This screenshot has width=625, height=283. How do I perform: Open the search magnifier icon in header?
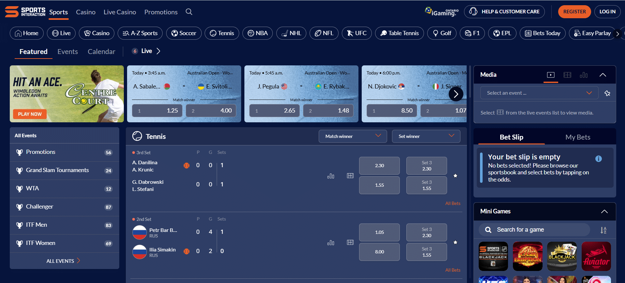click(x=189, y=12)
